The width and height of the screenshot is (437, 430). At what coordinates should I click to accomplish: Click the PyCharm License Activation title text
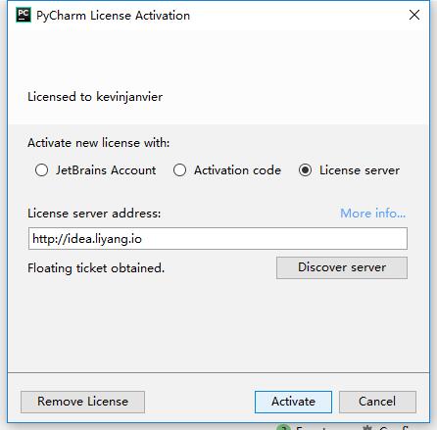click(x=113, y=16)
